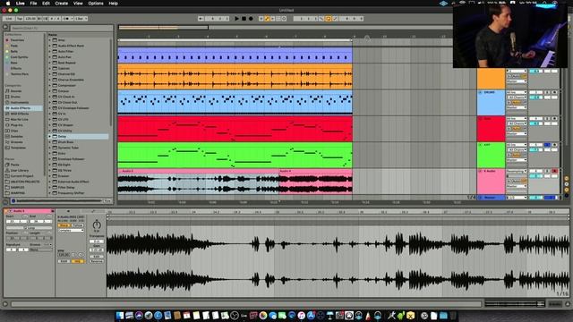The image size is (573, 322).
Task: Open the warp mode dropdown in clip view
Action: click(x=71, y=231)
